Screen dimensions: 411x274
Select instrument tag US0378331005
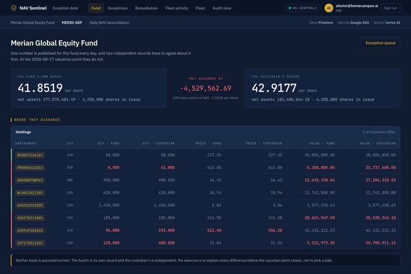tap(30, 218)
